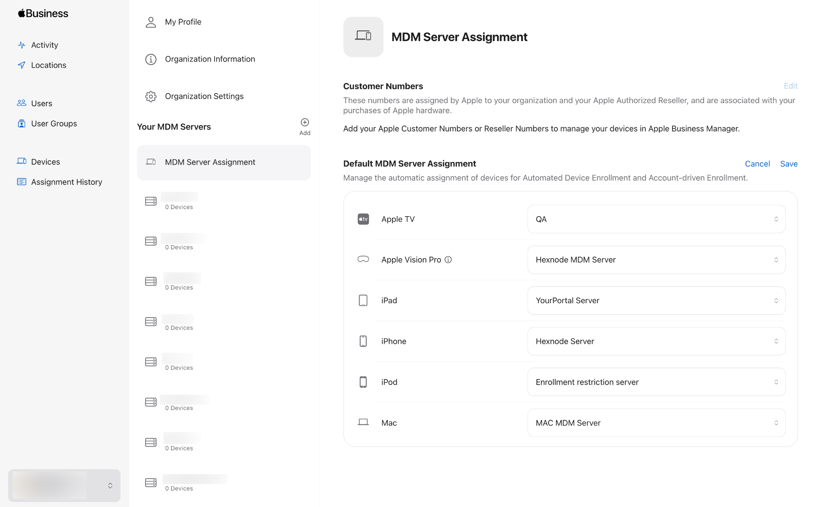Screen dimensions: 822x507
Task: Click the iPad device icon
Action: click(x=363, y=300)
